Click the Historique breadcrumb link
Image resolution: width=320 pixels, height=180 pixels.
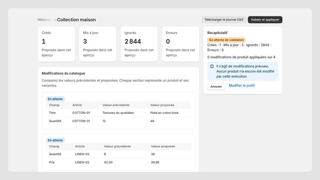click(44, 20)
